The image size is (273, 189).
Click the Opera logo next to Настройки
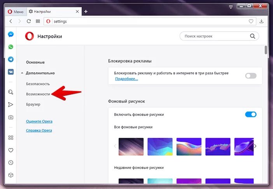(30, 36)
